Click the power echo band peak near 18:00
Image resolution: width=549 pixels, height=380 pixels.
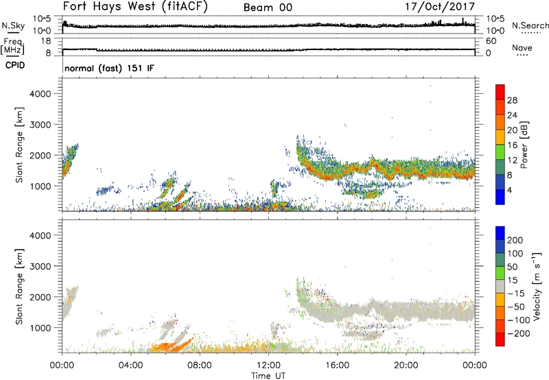tap(373, 162)
